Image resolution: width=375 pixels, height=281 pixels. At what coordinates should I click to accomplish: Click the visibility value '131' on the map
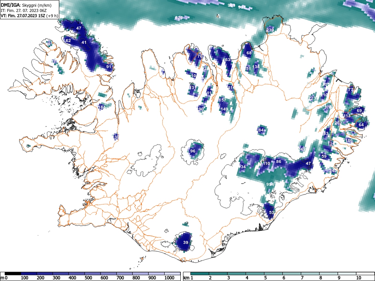click(x=192, y=88)
